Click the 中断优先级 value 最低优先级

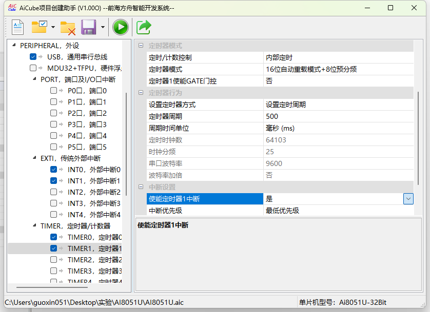[x=338, y=211]
